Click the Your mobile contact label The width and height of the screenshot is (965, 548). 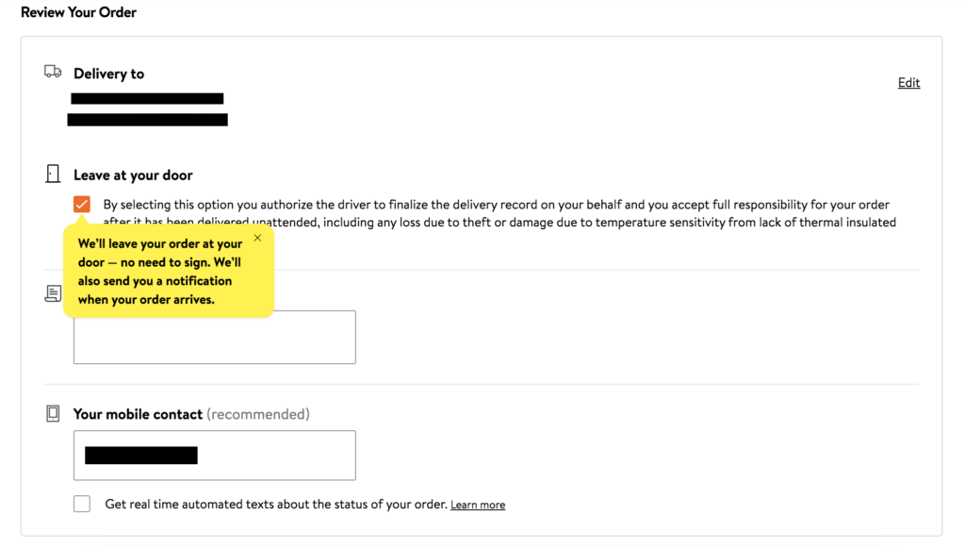pyautogui.click(x=138, y=414)
